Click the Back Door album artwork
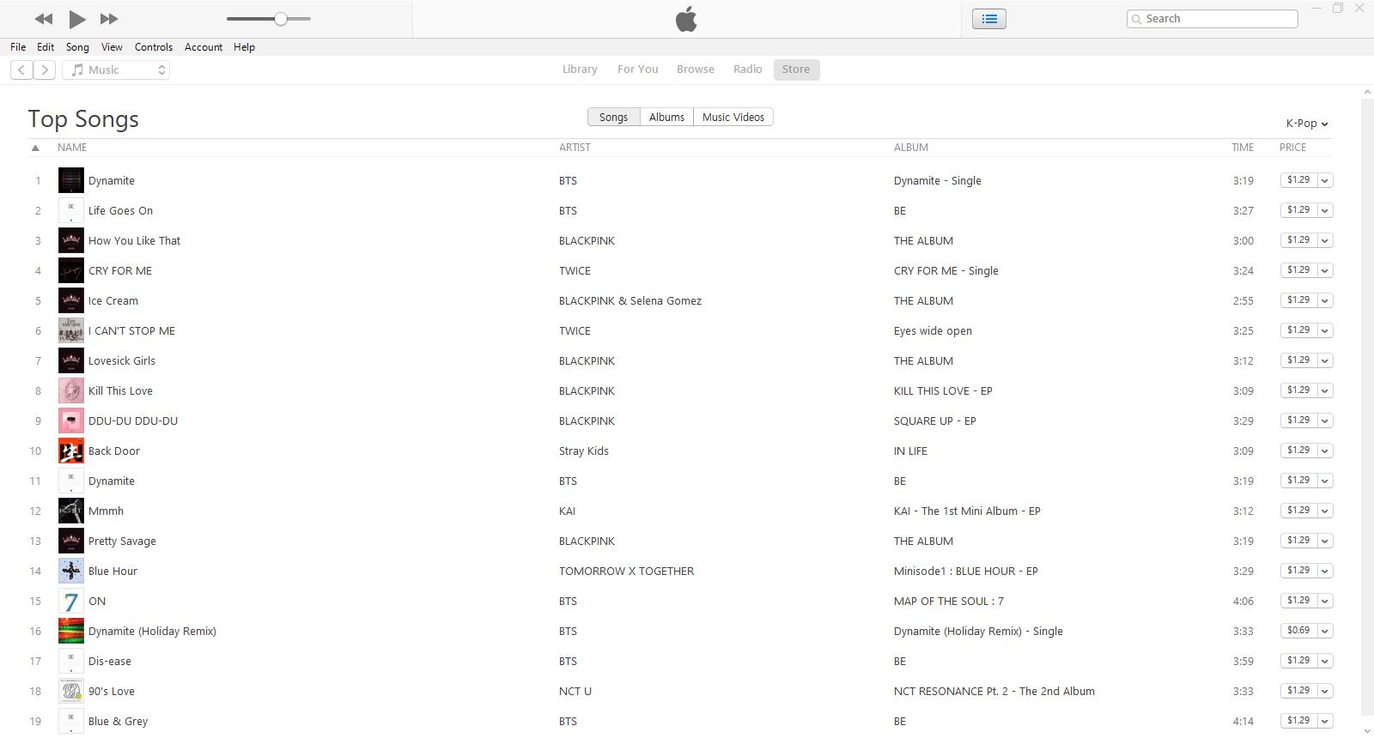The height and width of the screenshot is (738, 1374). pyautogui.click(x=70, y=451)
